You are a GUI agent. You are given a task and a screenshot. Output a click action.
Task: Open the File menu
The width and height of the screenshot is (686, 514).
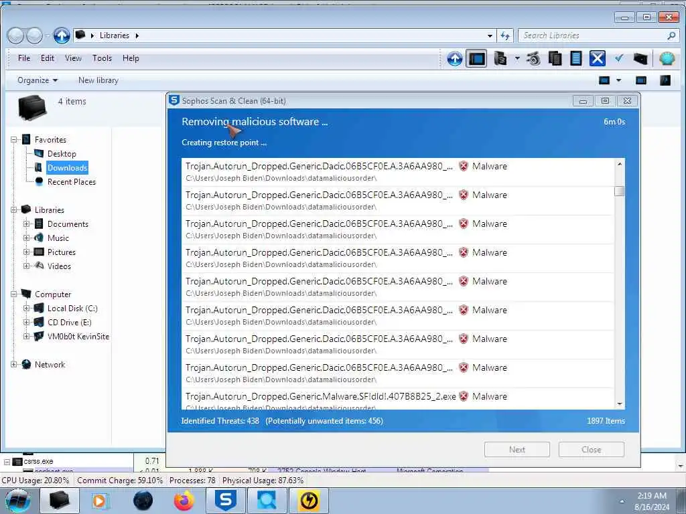point(24,58)
